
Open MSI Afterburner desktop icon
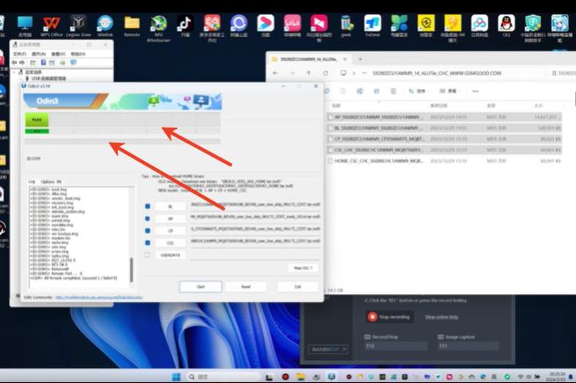[158, 23]
